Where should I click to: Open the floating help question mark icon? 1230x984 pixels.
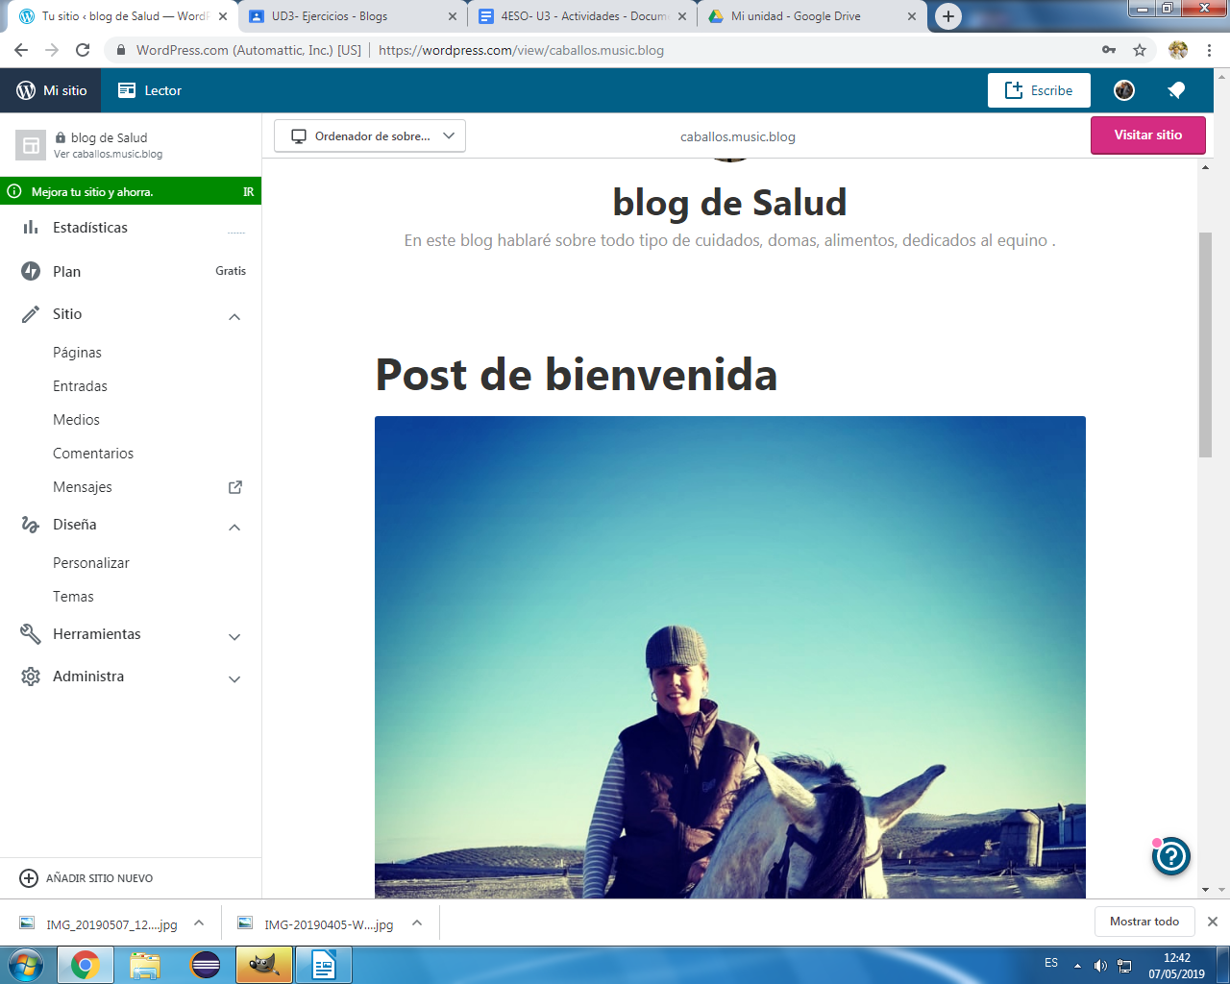(x=1171, y=856)
